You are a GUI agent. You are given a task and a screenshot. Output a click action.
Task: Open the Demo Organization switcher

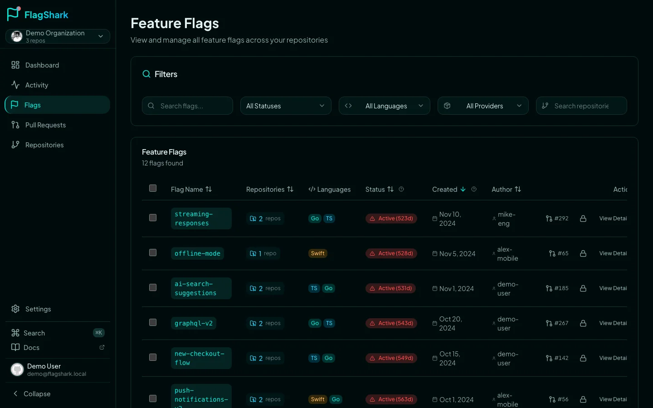pos(58,36)
